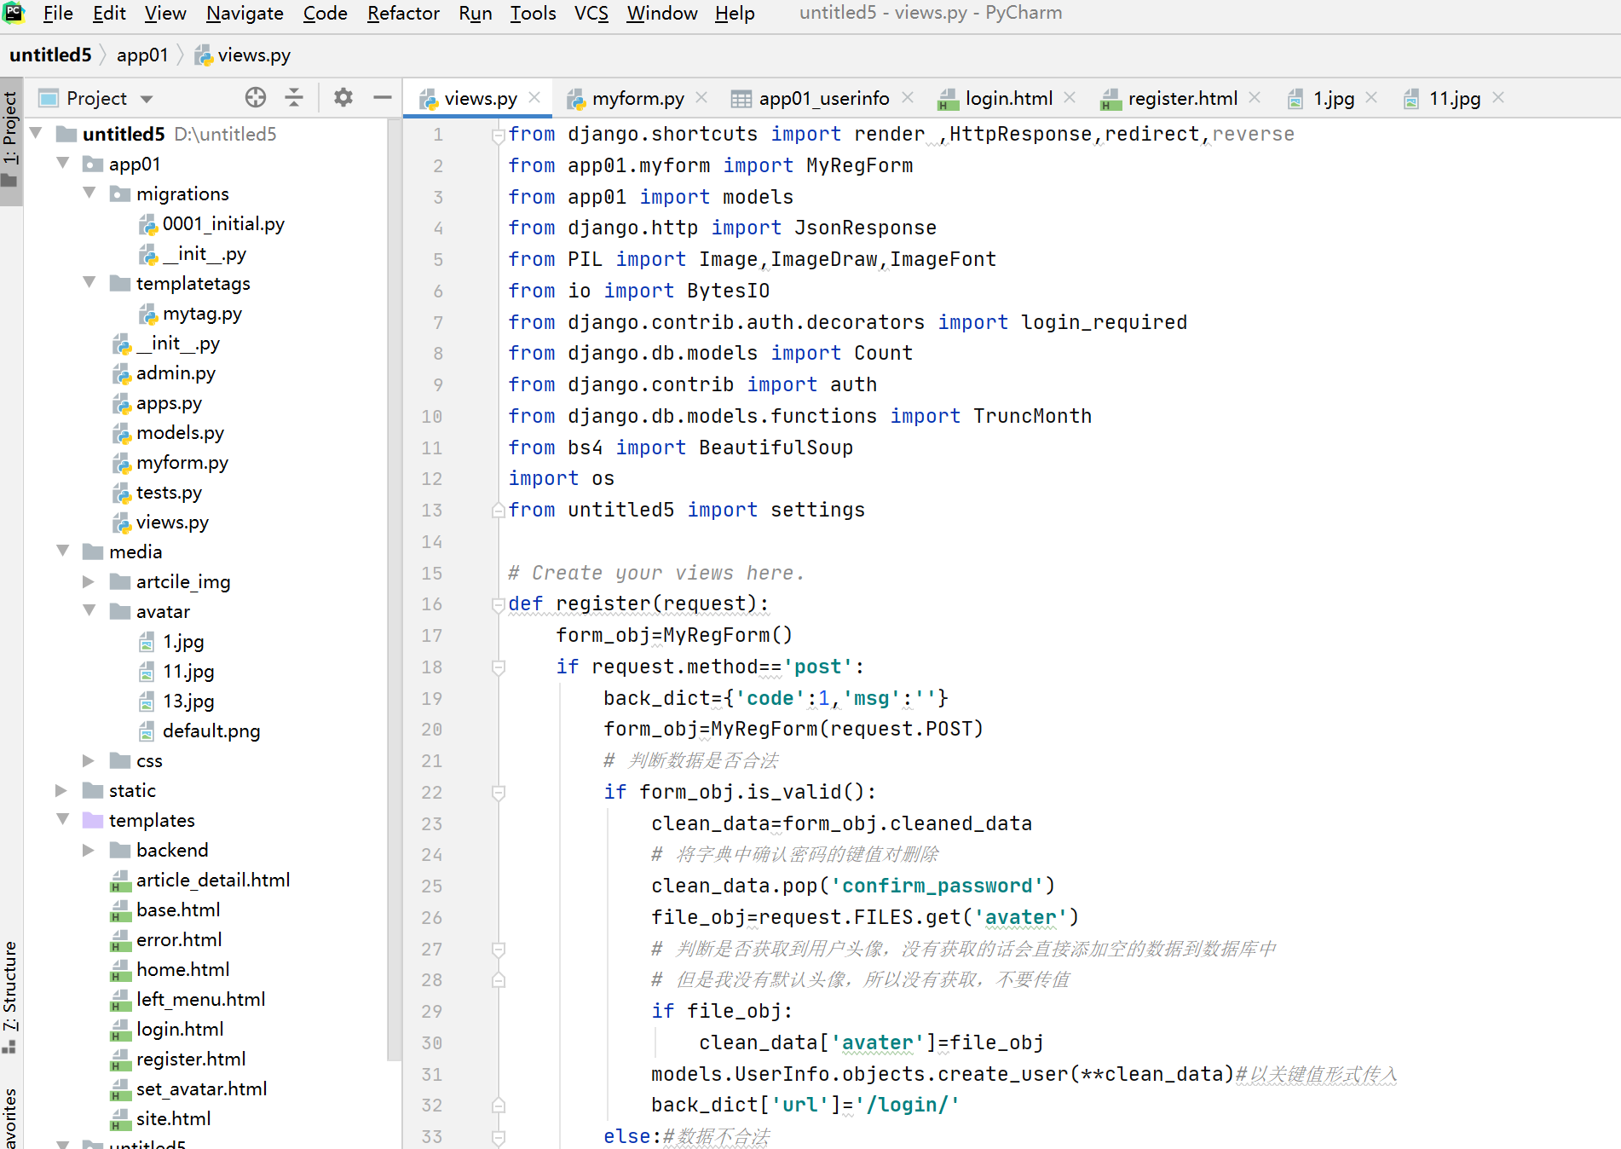
Task: Select article_detail.html template file
Action: 213,881
